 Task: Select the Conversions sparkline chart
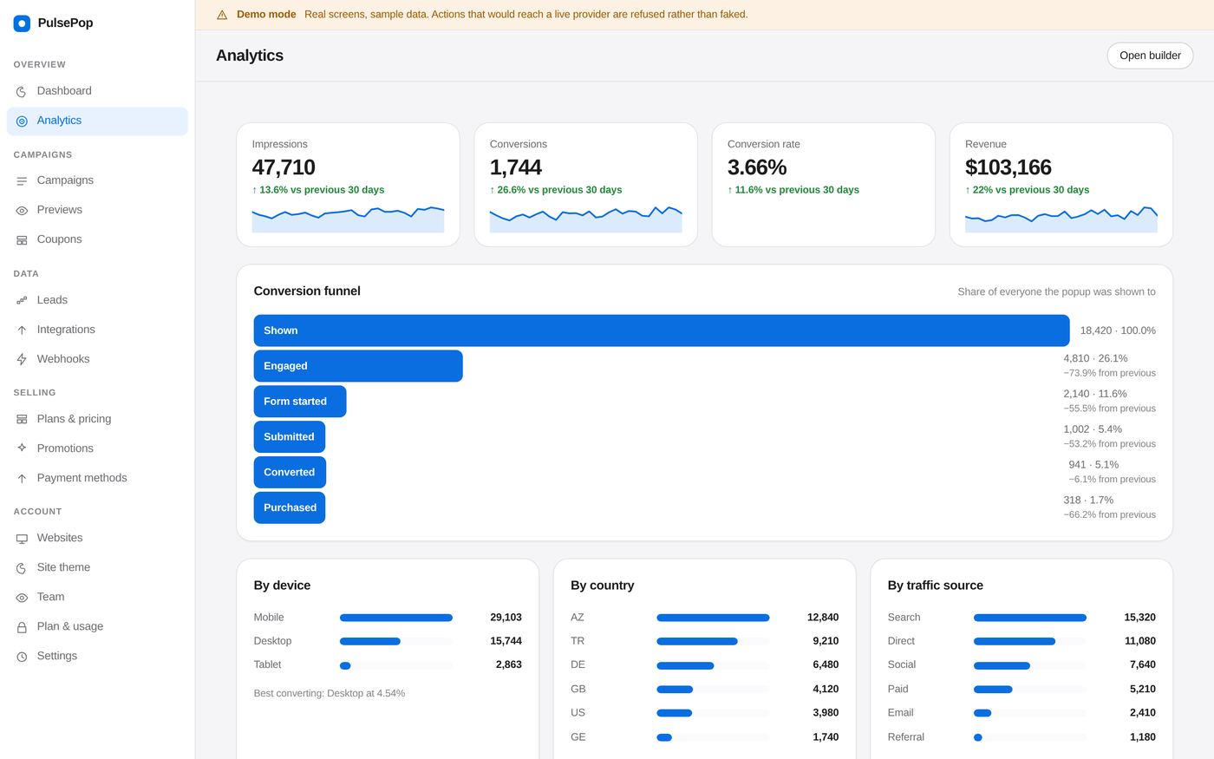(x=585, y=219)
